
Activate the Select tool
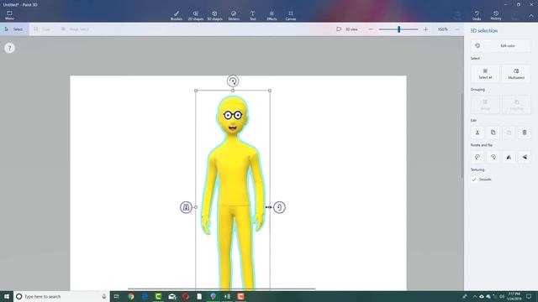pos(13,29)
